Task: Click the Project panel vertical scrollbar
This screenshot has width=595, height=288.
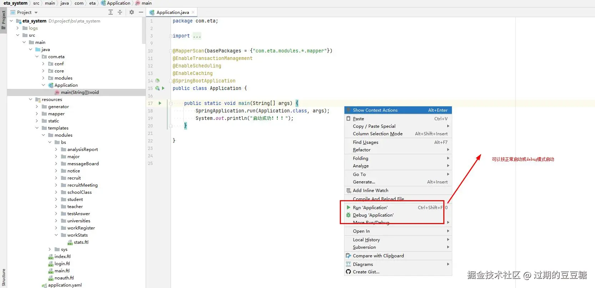Action: point(144,30)
